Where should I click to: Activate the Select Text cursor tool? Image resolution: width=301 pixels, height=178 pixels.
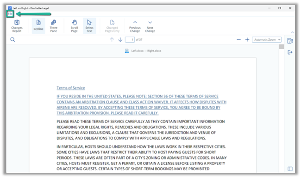(89, 26)
